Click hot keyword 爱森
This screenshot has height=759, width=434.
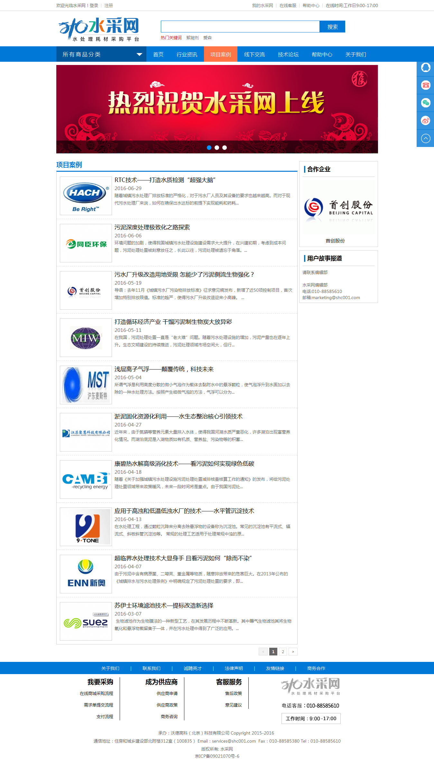click(208, 38)
